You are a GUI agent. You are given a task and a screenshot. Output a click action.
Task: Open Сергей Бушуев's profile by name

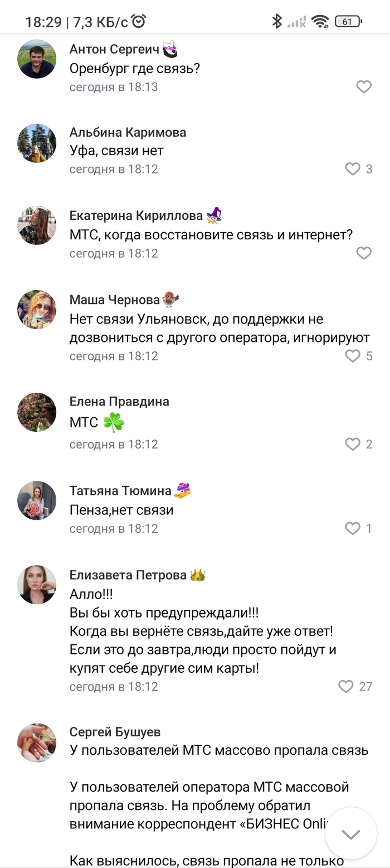(115, 732)
